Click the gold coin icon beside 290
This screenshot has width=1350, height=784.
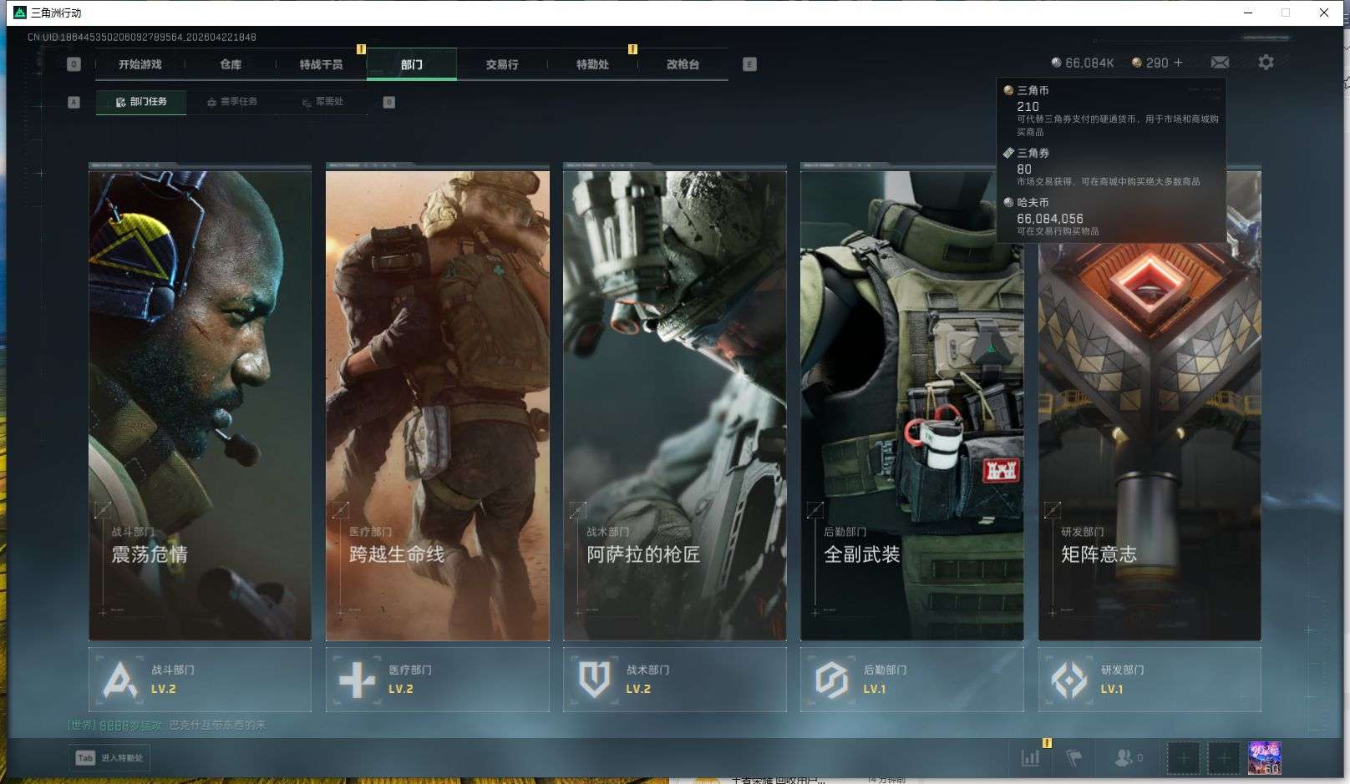coord(1136,63)
